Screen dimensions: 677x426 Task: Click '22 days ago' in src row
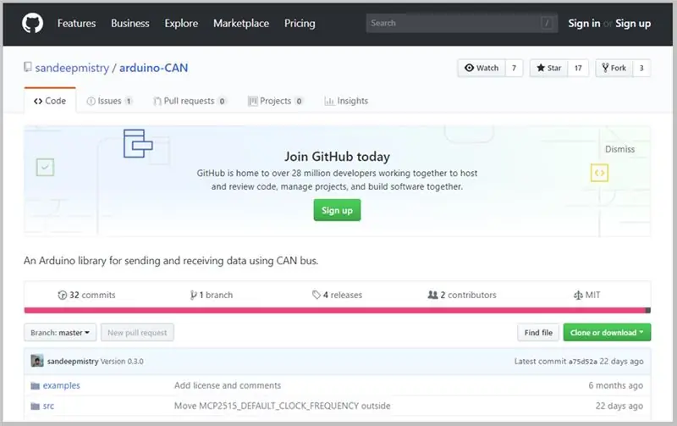[x=619, y=406]
